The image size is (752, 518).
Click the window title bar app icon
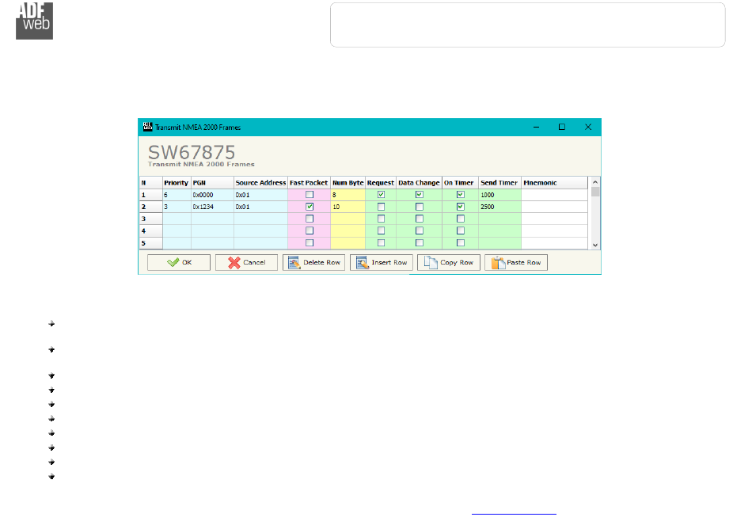point(148,127)
